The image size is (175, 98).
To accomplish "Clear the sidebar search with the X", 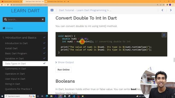I will coord(43,19).
